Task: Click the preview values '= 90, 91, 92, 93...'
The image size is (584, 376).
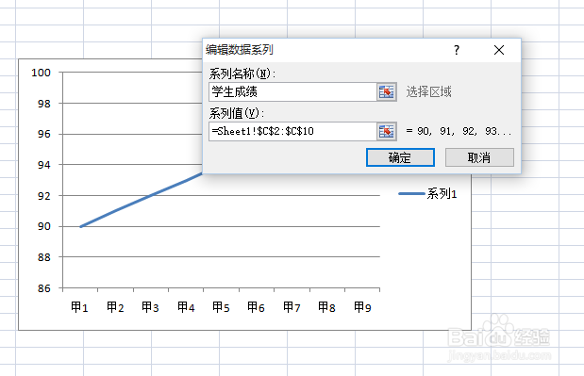Action: coord(459,131)
